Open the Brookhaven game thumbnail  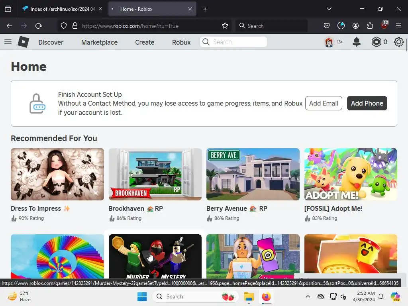(155, 175)
